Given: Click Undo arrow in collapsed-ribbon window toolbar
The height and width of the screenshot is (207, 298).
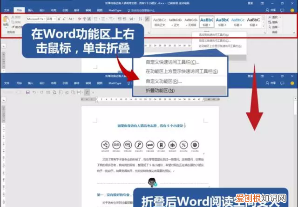Looking at the screenshot, I should [34, 92].
